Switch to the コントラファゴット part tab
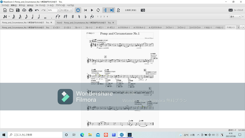 [x=195, y=28]
